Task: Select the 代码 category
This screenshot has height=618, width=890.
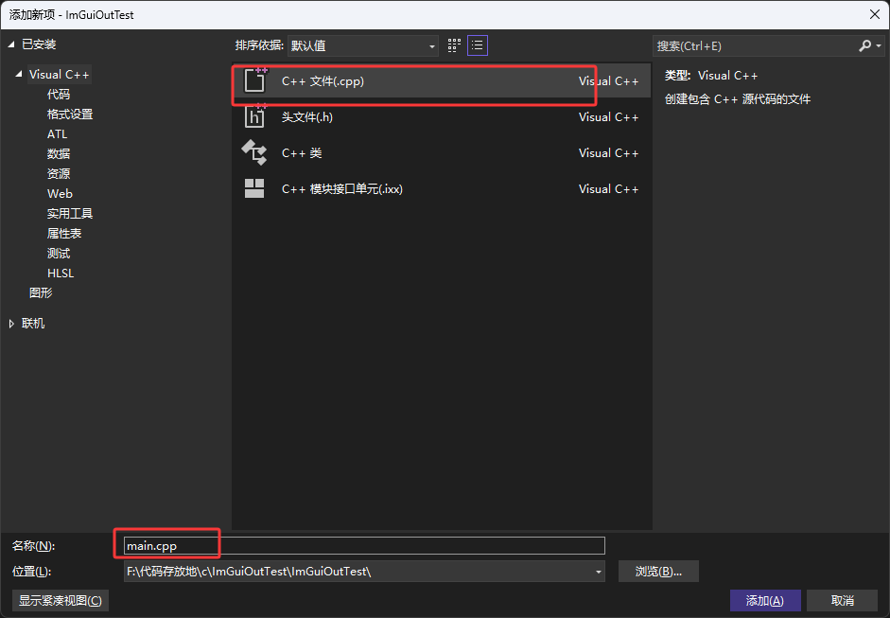Action: [59, 95]
